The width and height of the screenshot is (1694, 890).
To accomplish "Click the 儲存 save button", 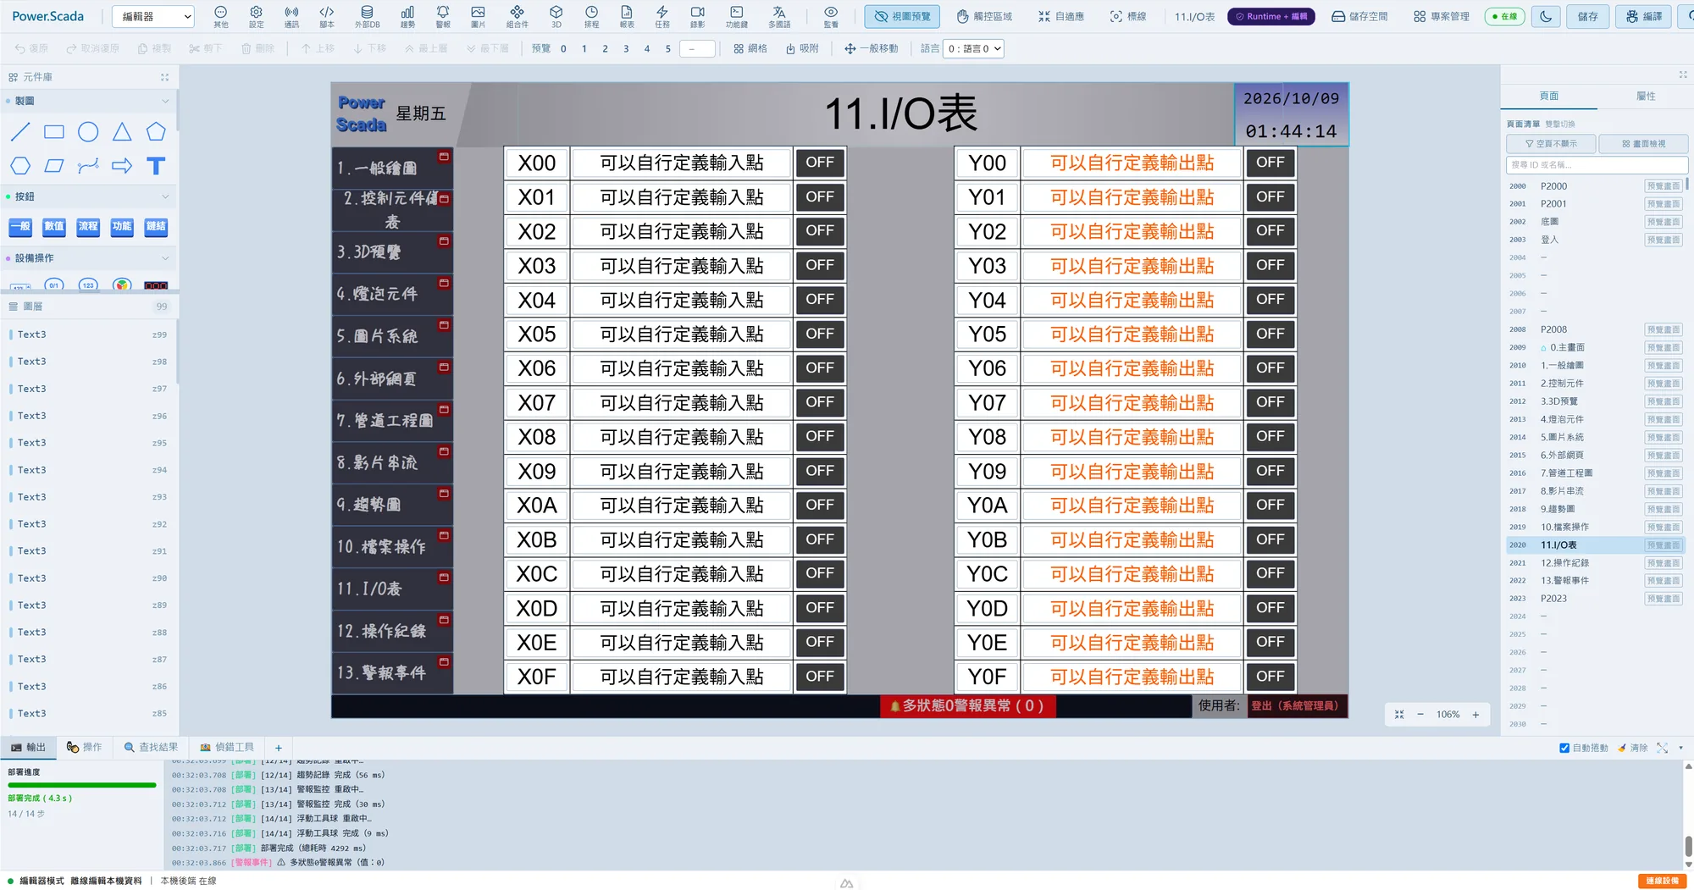I will click(1587, 16).
